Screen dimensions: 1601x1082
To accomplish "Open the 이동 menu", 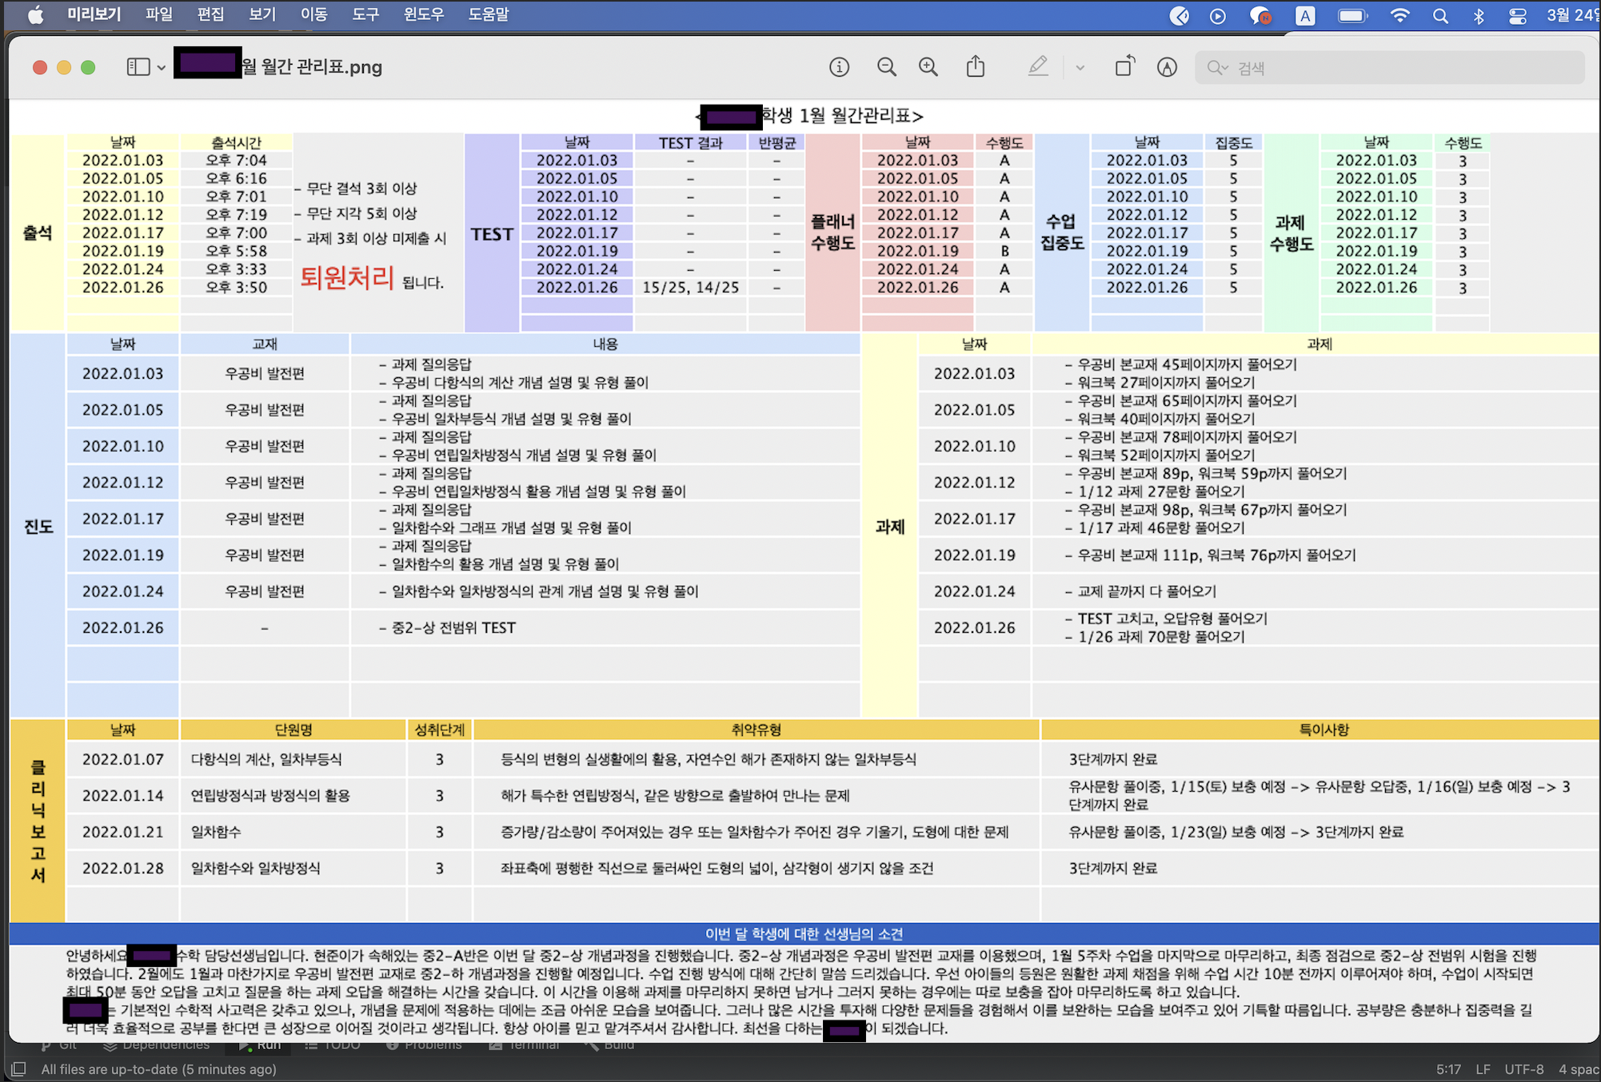I will [x=313, y=14].
